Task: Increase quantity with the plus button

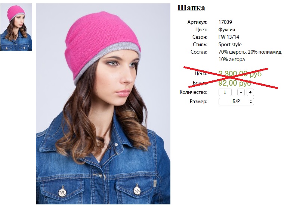Action: (250, 92)
